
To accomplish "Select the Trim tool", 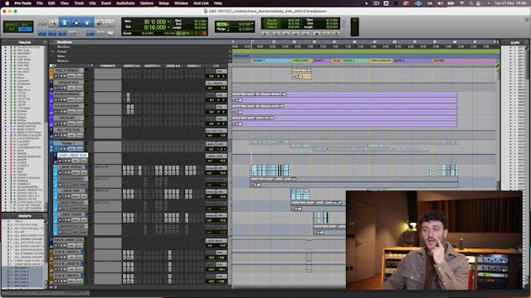I will point(65,23).
